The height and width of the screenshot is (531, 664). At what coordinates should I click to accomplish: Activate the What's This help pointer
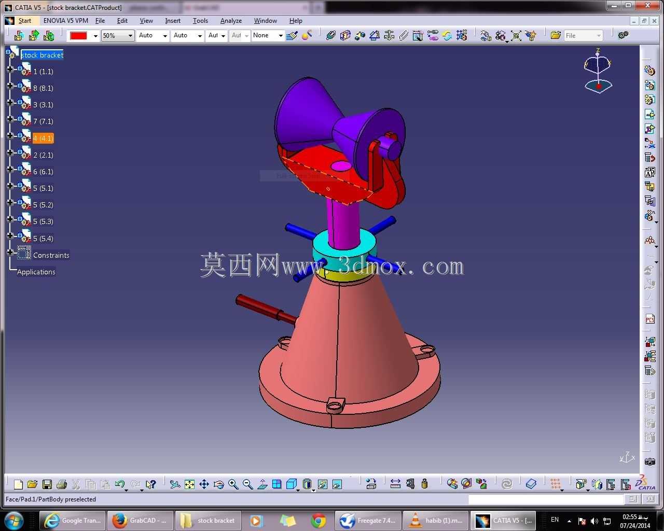150,484
